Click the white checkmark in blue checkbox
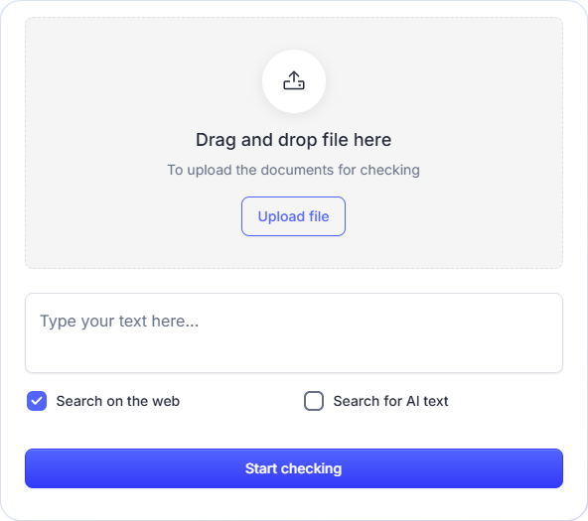 pos(37,401)
